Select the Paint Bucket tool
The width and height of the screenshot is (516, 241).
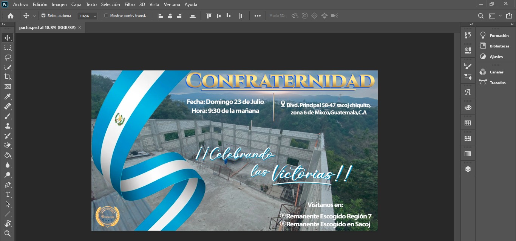(x=8, y=156)
